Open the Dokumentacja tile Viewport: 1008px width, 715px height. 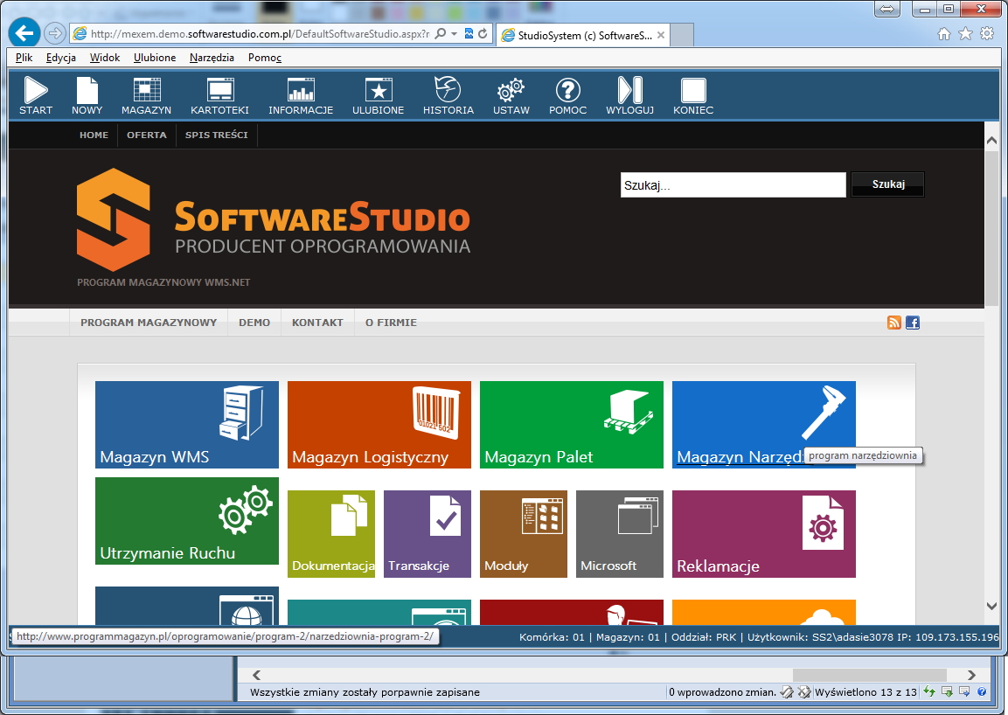click(331, 534)
